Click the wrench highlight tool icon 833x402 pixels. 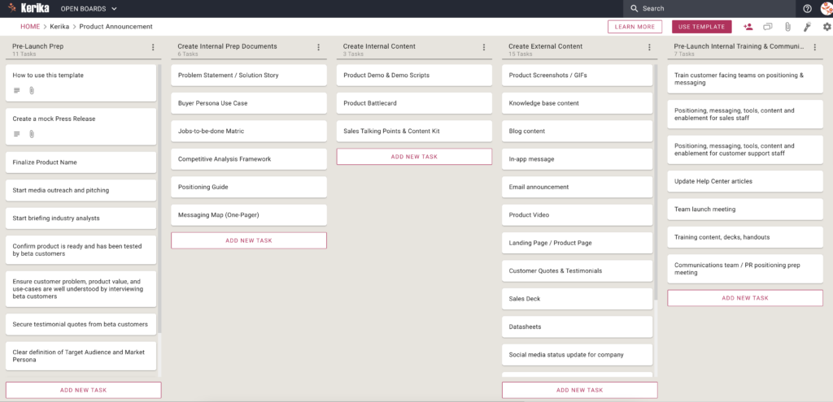click(x=807, y=27)
